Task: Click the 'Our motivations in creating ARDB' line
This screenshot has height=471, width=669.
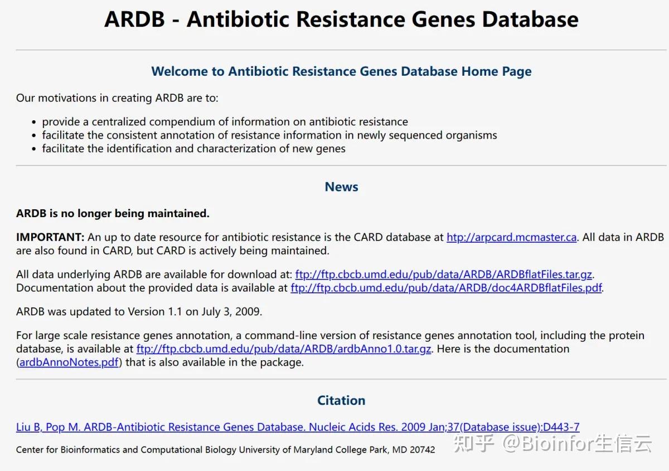Action: pos(117,98)
